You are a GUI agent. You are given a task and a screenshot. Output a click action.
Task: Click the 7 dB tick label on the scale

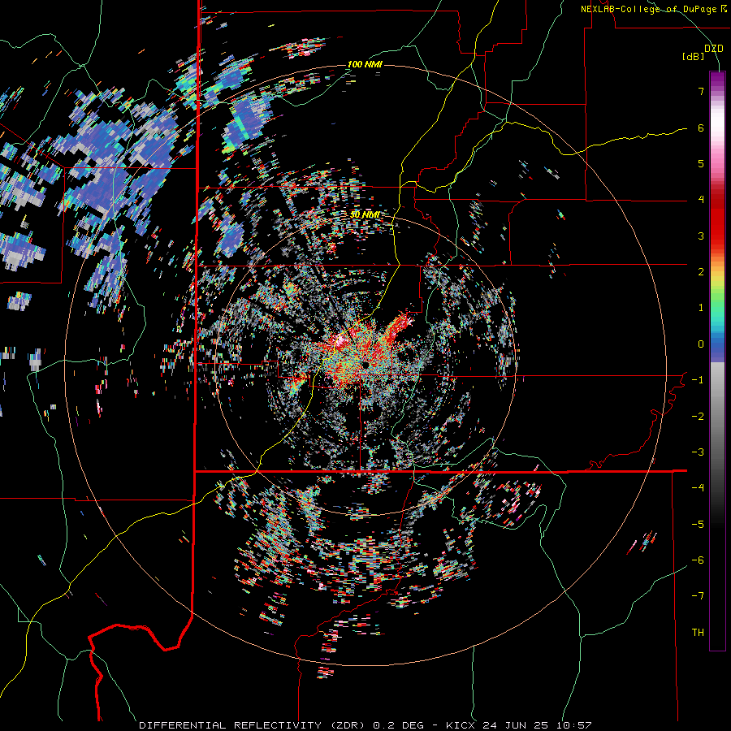click(x=701, y=91)
